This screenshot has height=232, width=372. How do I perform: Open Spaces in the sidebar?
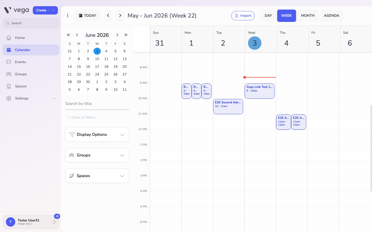click(31, 86)
